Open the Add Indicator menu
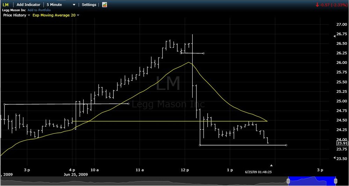Screen dimensions: 349x186 (29, 5)
